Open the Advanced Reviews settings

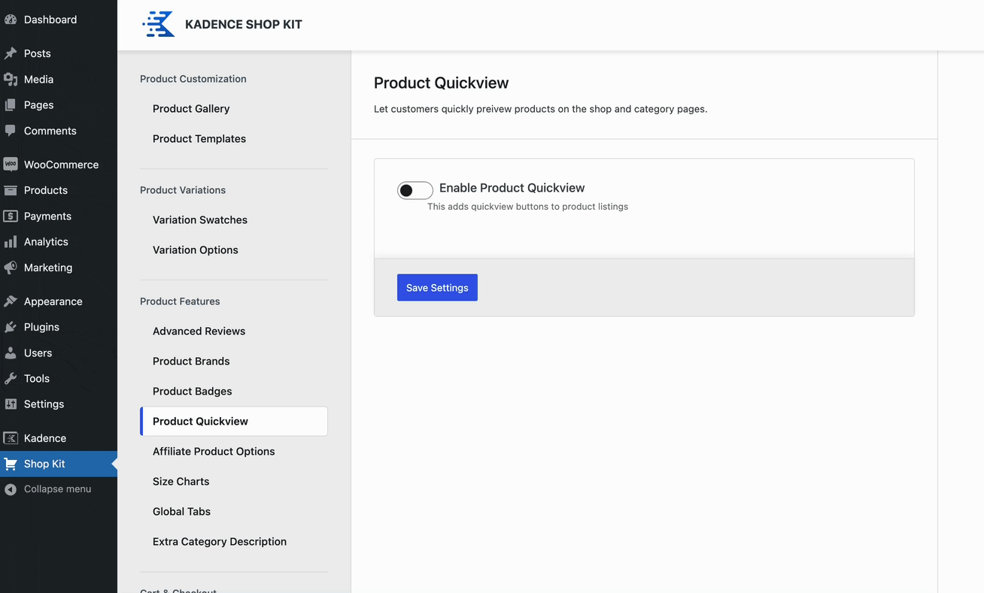[199, 331]
